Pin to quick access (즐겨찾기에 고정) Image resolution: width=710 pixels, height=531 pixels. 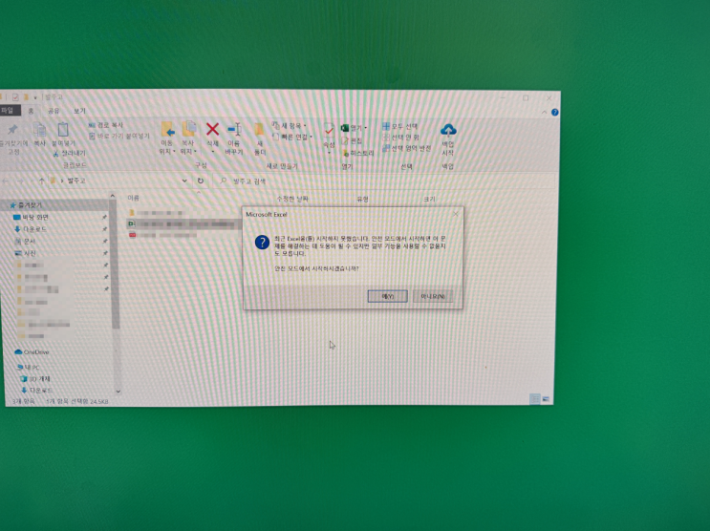12,139
